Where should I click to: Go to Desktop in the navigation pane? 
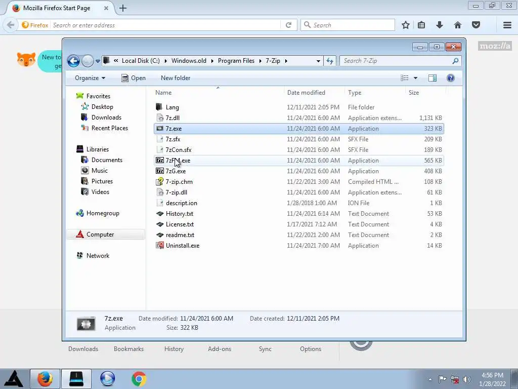tap(102, 107)
